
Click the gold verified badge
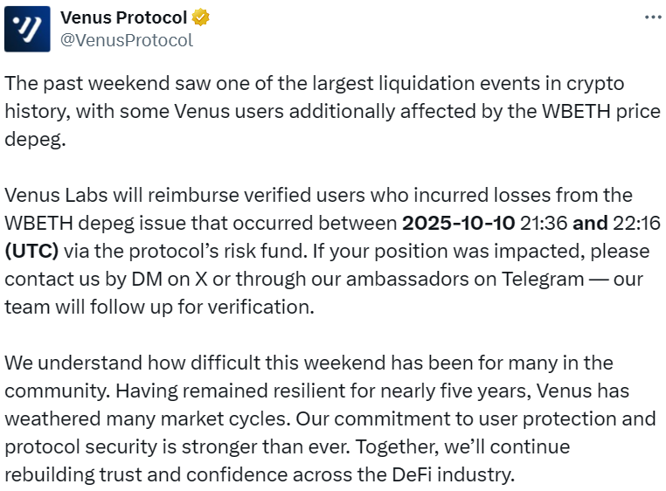[x=201, y=17]
